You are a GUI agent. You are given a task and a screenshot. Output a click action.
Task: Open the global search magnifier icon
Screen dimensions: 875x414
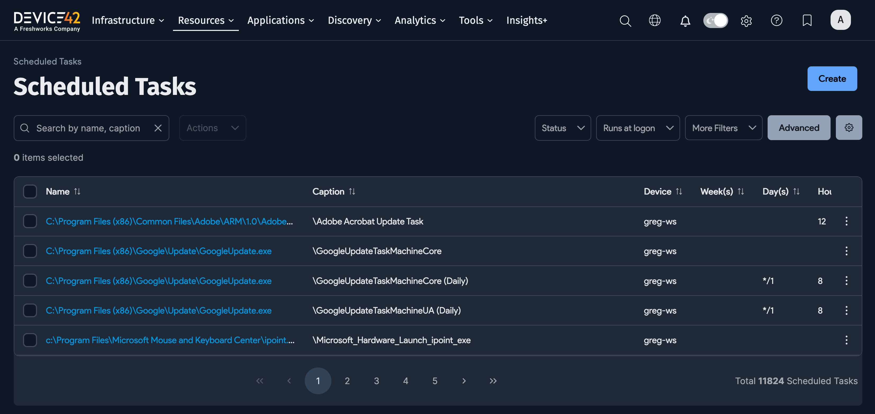click(625, 21)
